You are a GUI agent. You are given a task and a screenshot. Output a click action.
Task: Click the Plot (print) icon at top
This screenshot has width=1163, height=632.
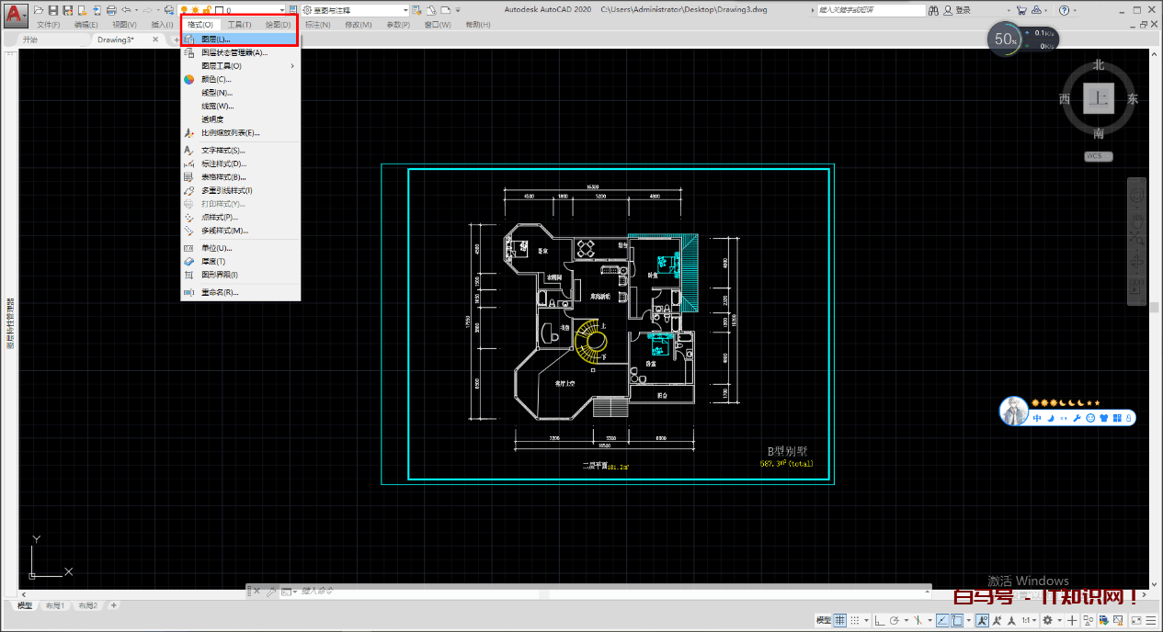[111, 8]
